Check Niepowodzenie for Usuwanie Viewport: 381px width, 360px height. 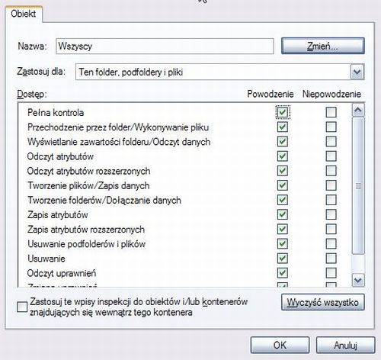331,259
